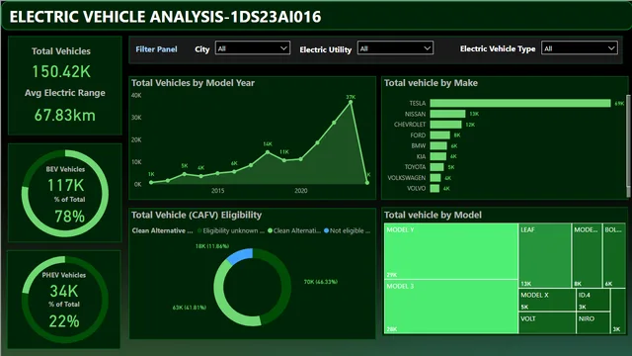Select the ID.4 treemap tile
This screenshot has width=632, height=356.
592,300
